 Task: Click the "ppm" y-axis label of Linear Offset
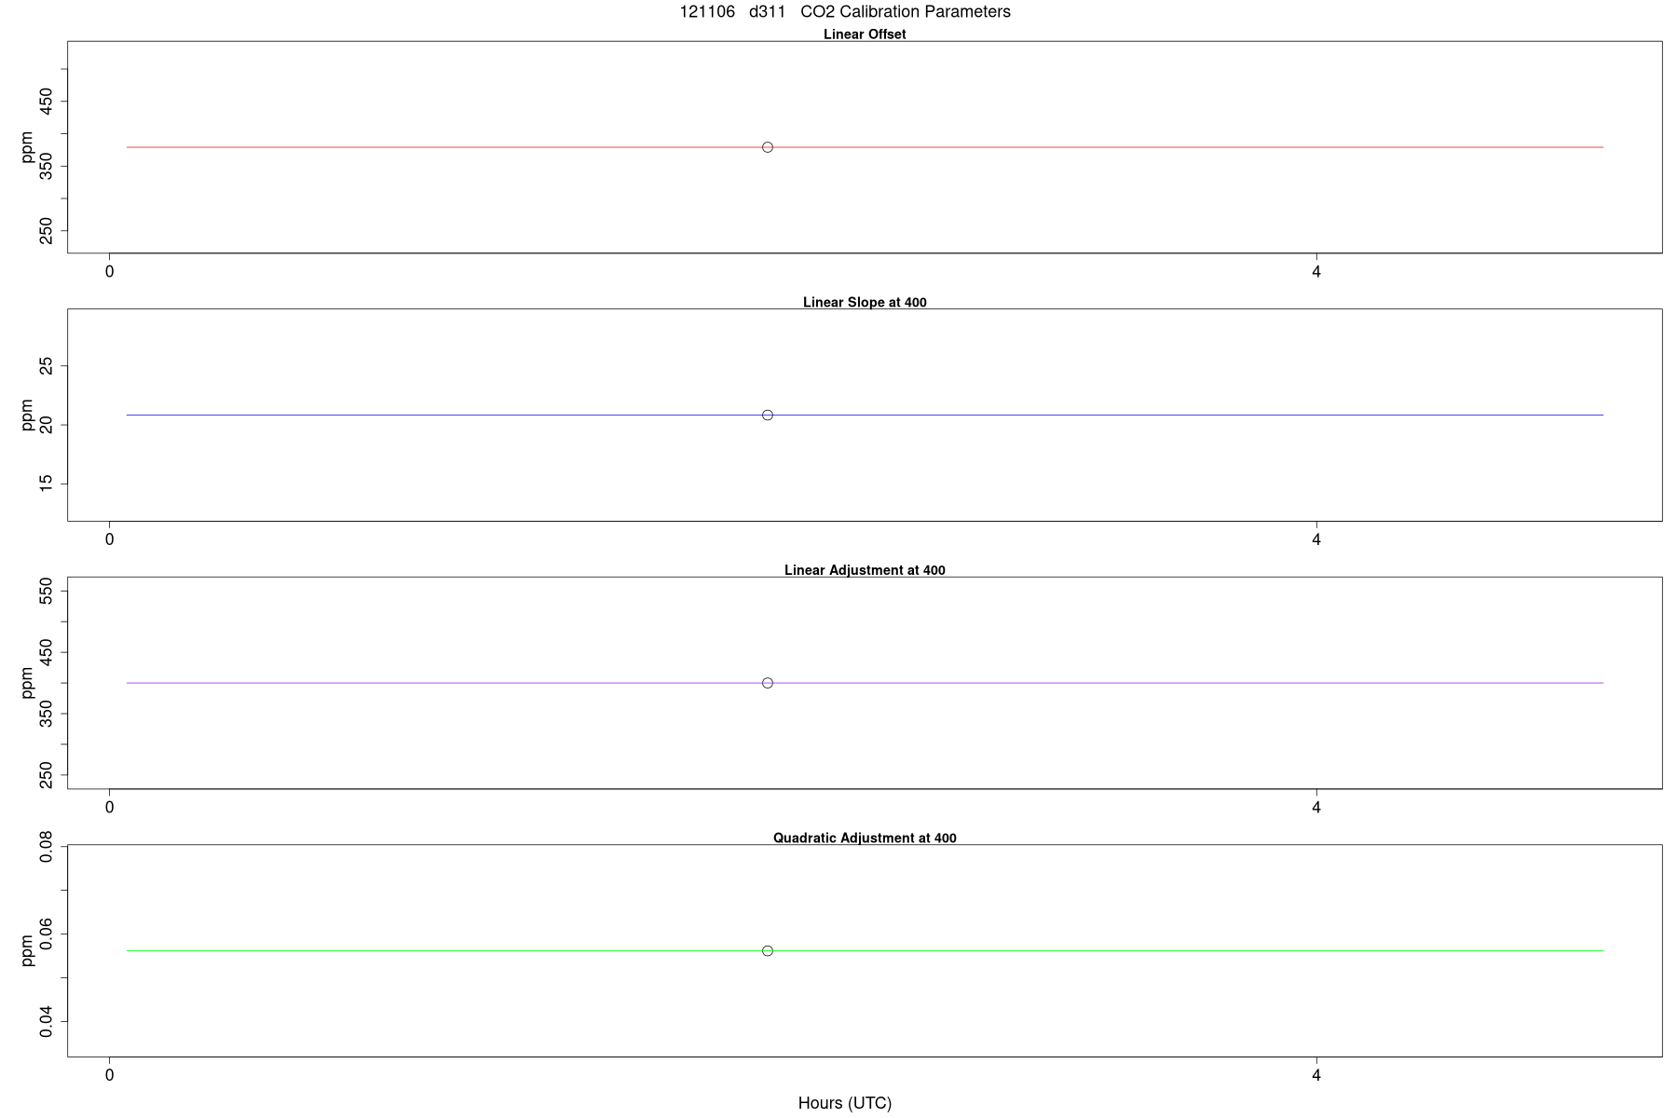(x=27, y=147)
